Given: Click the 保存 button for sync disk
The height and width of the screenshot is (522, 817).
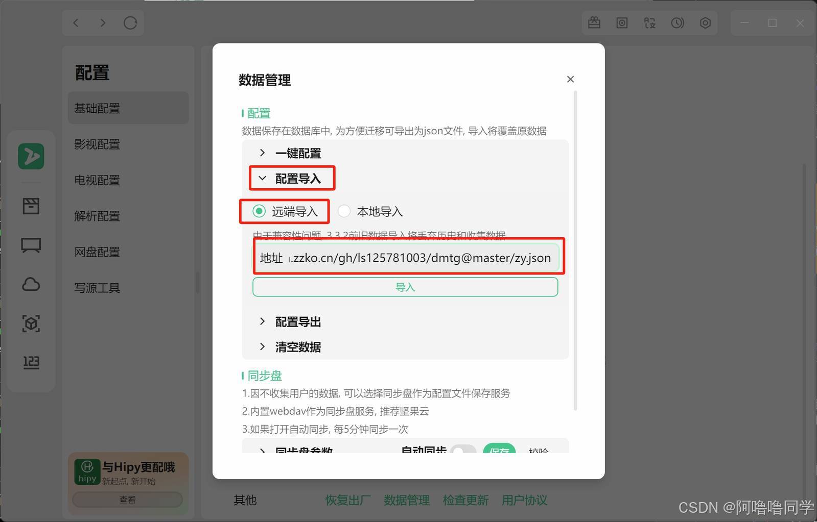Looking at the screenshot, I should (499, 449).
